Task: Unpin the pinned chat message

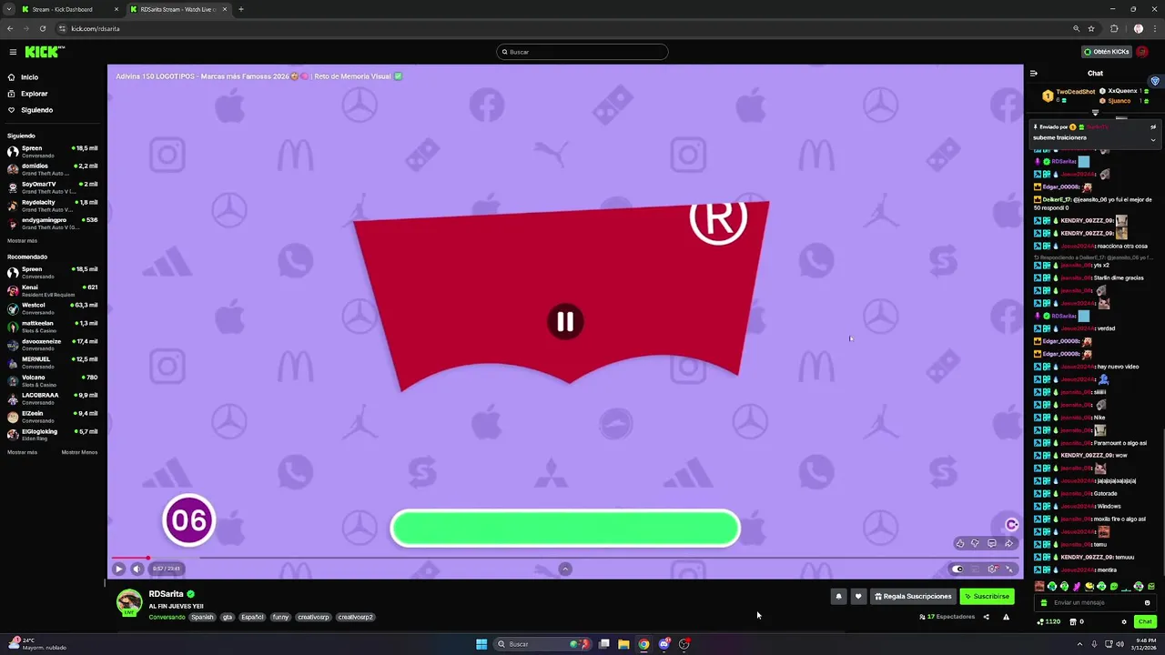Action: pyautogui.click(x=1153, y=127)
